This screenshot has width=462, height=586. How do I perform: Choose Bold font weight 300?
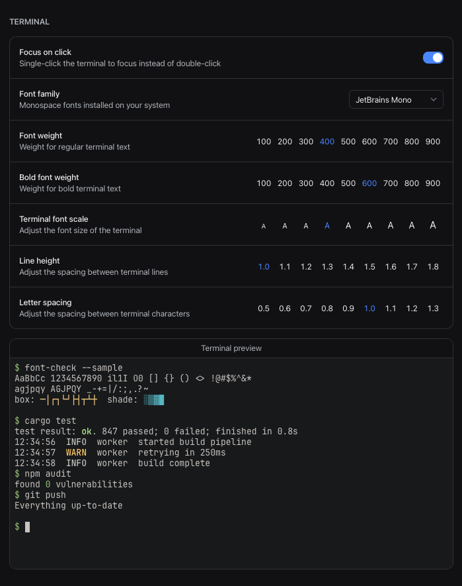tap(306, 183)
